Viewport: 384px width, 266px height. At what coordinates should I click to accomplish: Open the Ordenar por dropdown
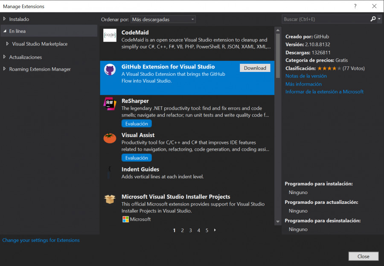(x=163, y=19)
